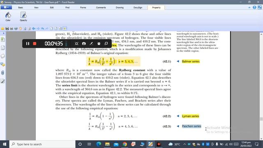Click the equation number (42.2)
Viewport: 263px width, 148px height.
(x=167, y=116)
